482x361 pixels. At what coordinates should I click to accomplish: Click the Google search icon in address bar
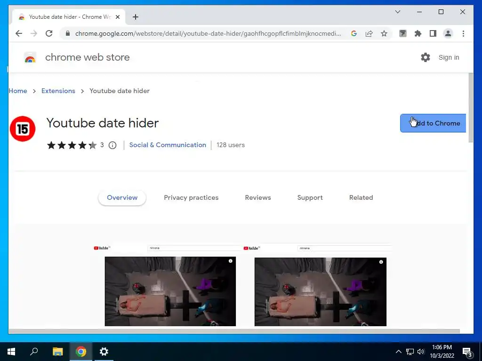pyautogui.click(x=354, y=33)
